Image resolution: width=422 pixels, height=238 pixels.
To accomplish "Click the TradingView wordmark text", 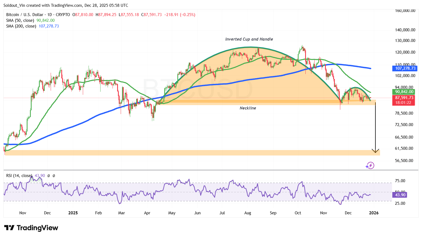I will click(38, 228).
